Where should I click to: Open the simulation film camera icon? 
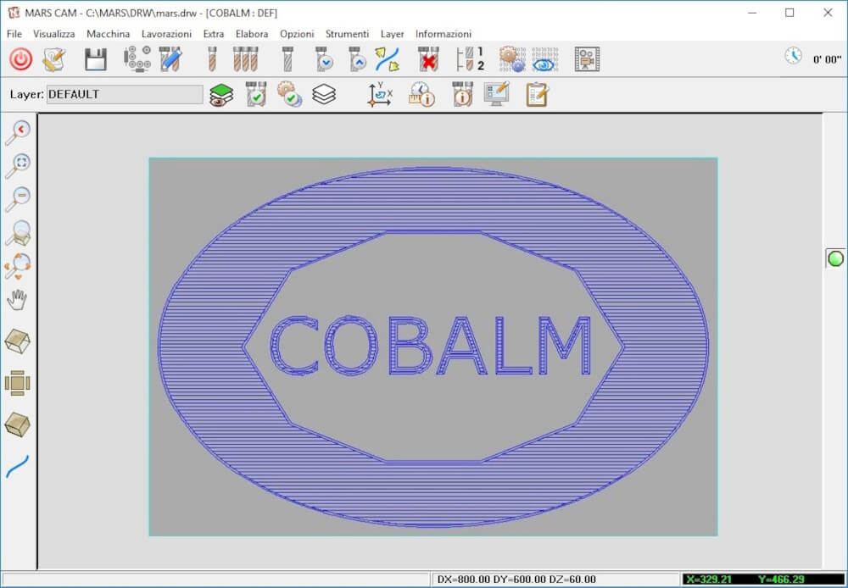click(587, 59)
